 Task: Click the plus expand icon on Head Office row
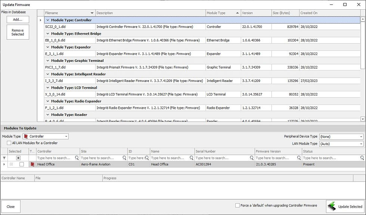pyautogui.click(x=11, y=164)
